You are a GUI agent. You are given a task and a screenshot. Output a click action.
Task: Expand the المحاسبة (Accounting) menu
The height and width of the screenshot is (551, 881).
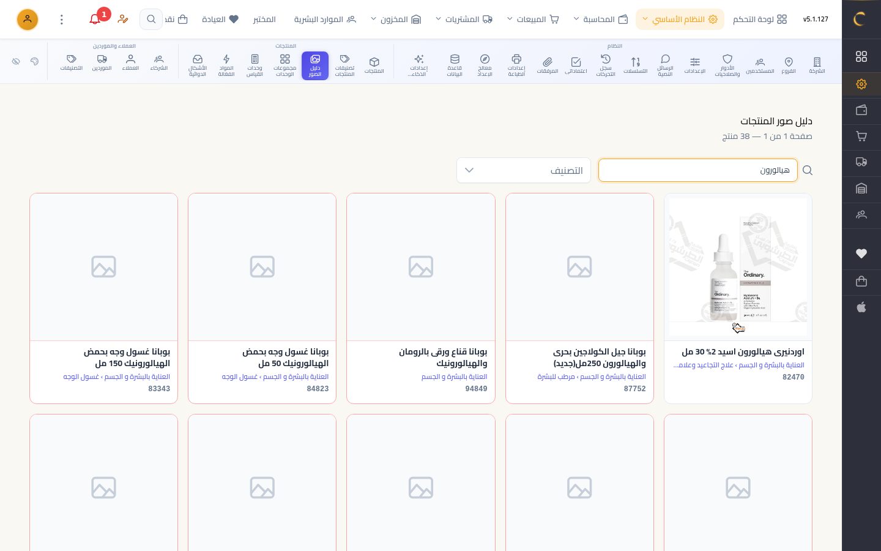click(601, 20)
